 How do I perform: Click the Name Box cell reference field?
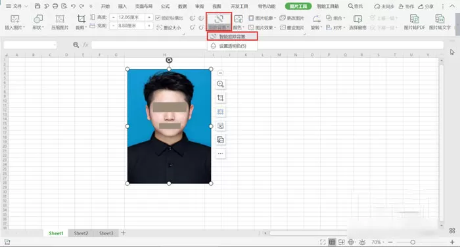tap(30, 45)
